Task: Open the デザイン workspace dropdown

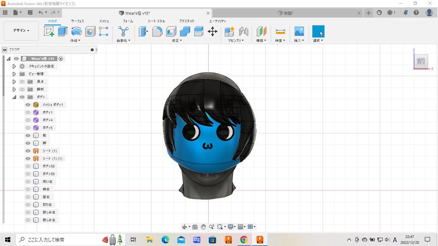Action: point(21,31)
